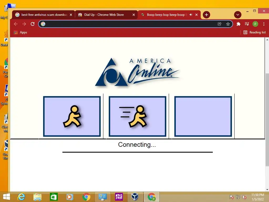The image size is (269, 202).
Task: Click the second panel with speeding running man
Action: (137, 117)
